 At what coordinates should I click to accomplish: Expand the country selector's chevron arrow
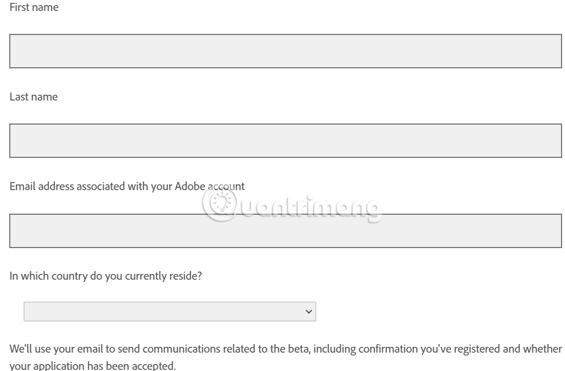309,311
